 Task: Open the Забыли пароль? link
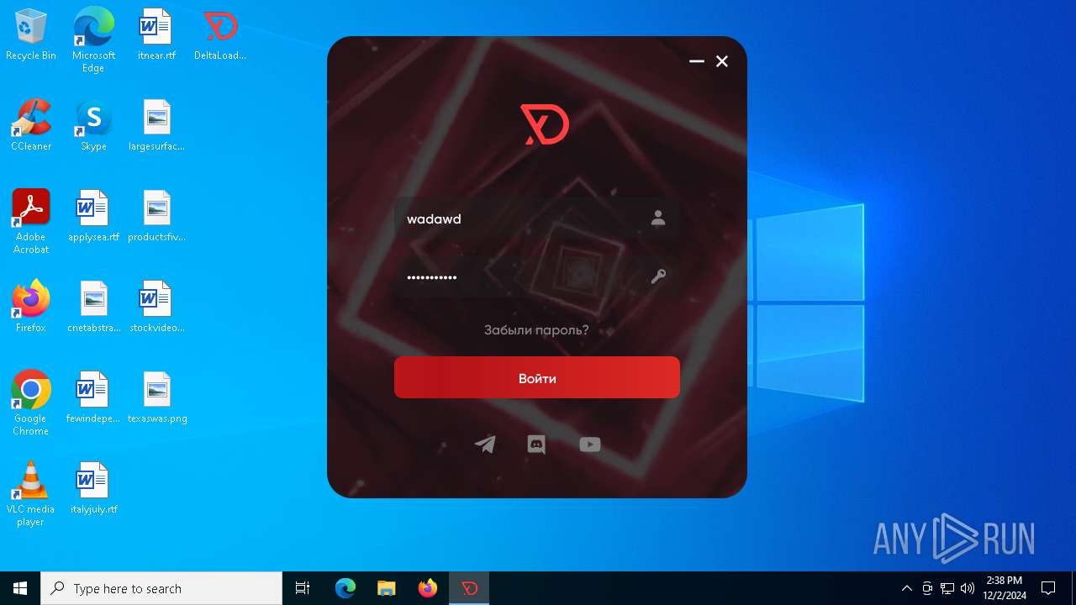coord(536,330)
